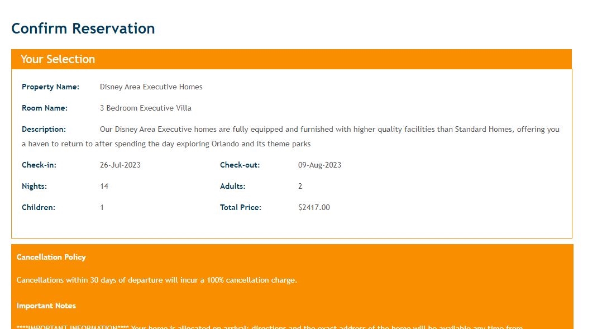Click the Your Selection orange header bar

click(x=291, y=59)
